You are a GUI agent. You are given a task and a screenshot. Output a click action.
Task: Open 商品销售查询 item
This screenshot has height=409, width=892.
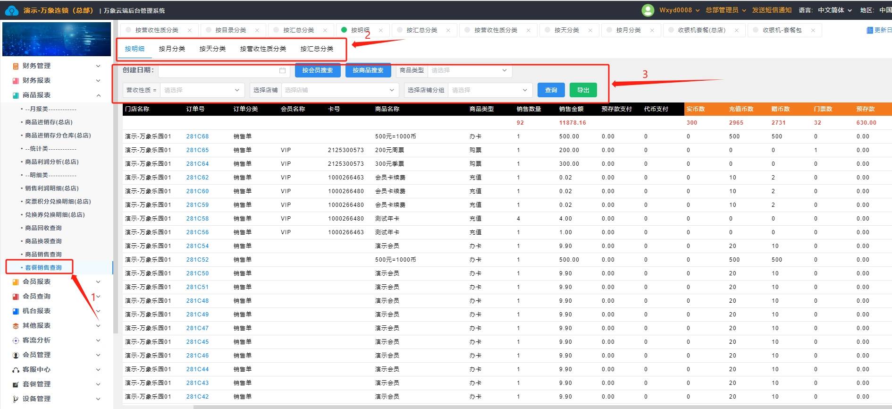click(x=43, y=255)
